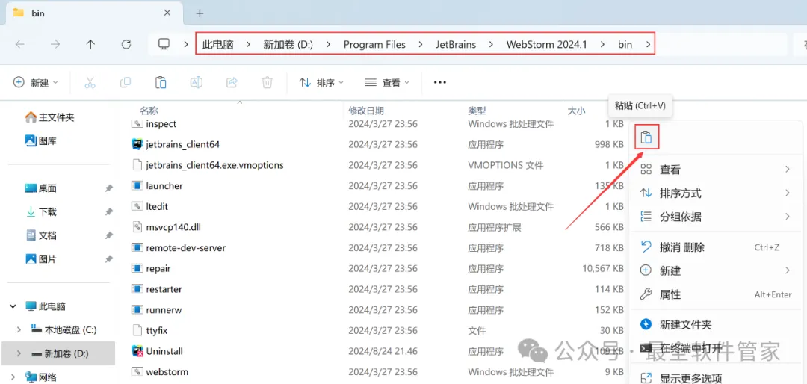
Task: Select the ltedit batch file row
Action: [x=378, y=206]
